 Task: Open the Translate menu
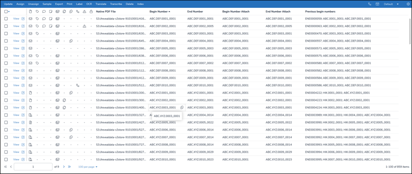pyautogui.click(x=101, y=4)
